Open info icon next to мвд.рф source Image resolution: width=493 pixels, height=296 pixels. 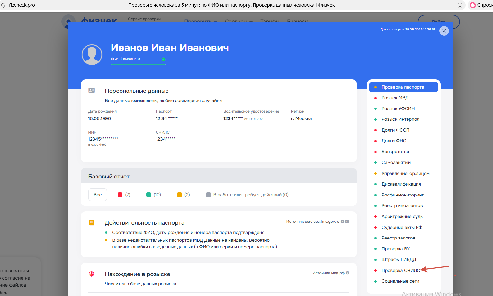(x=347, y=273)
